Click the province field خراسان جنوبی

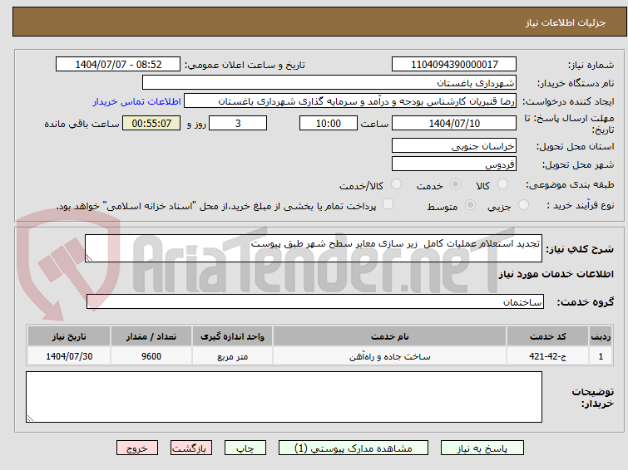coord(454,145)
